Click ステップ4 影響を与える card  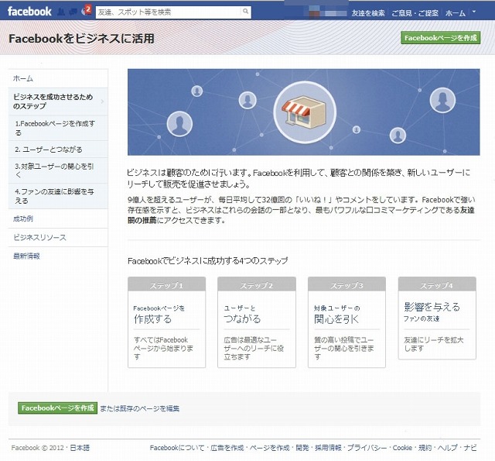click(437, 318)
